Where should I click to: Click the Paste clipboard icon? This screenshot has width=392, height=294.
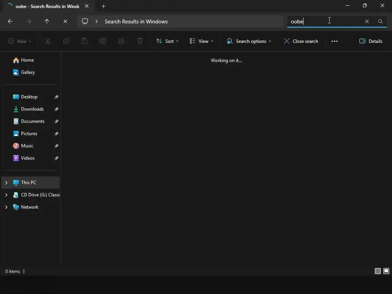(85, 41)
